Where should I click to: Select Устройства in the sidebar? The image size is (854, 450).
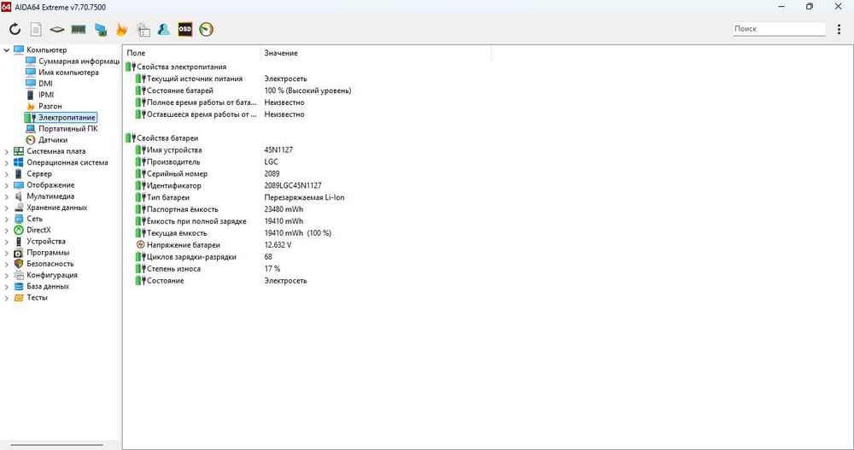(x=46, y=242)
